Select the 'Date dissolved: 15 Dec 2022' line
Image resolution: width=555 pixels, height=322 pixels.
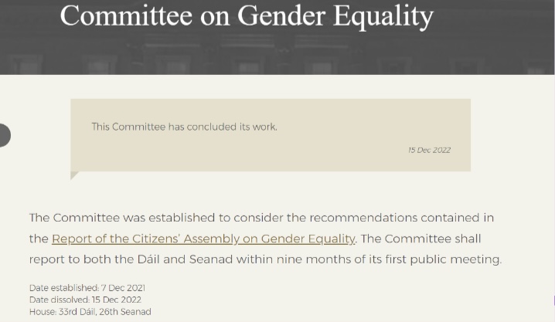click(x=85, y=300)
